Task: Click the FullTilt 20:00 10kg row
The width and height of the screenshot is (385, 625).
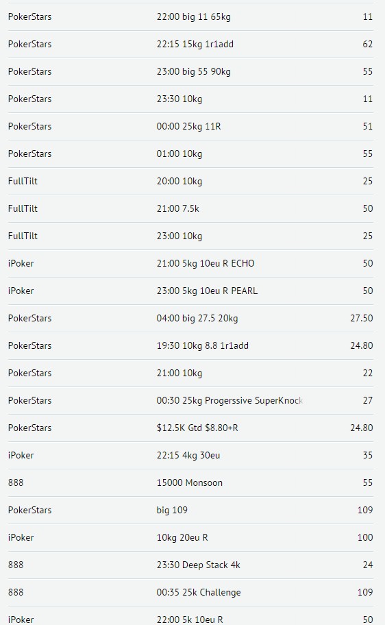Action: 190,182
